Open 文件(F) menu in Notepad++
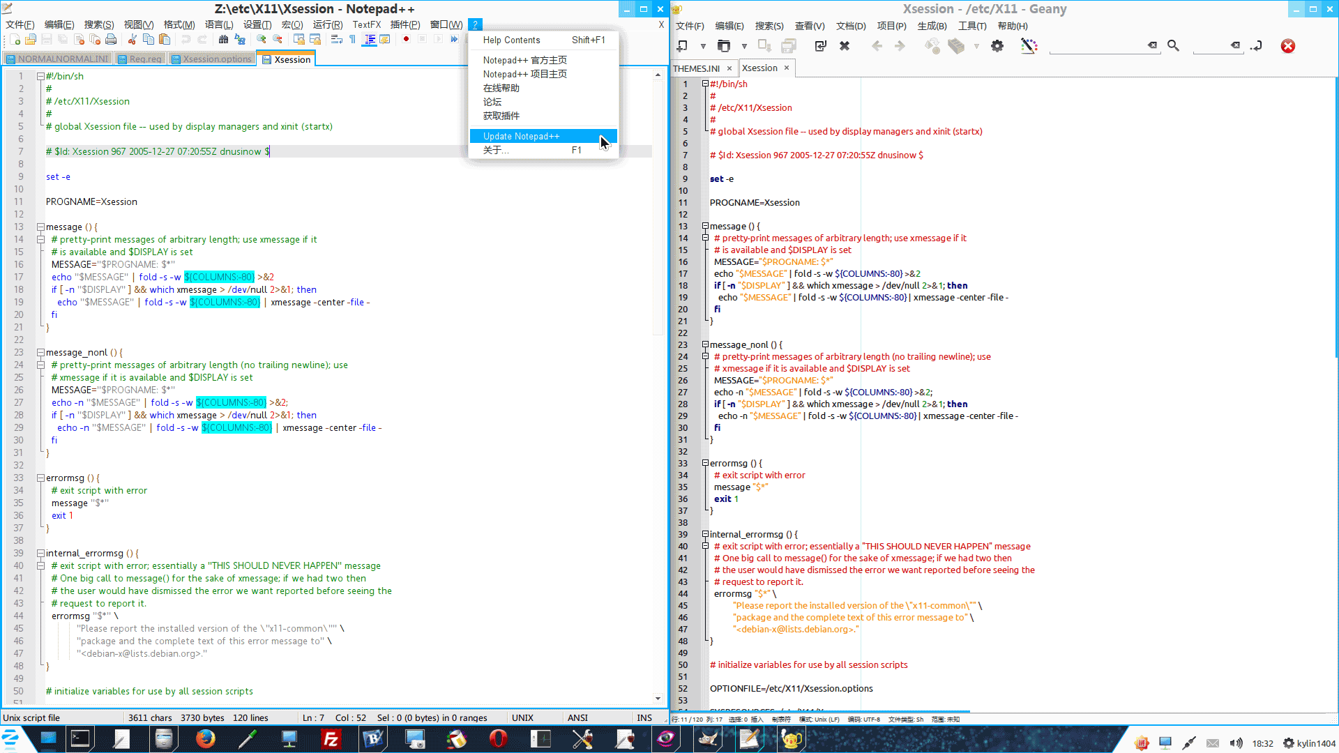Image resolution: width=1339 pixels, height=753 pixels. pyautogui.click(x=20, y=24)
